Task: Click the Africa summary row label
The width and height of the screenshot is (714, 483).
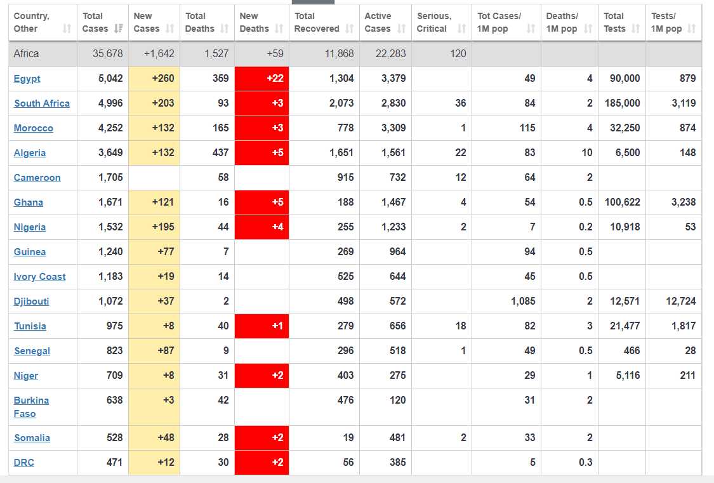Action: coord(26,54)
